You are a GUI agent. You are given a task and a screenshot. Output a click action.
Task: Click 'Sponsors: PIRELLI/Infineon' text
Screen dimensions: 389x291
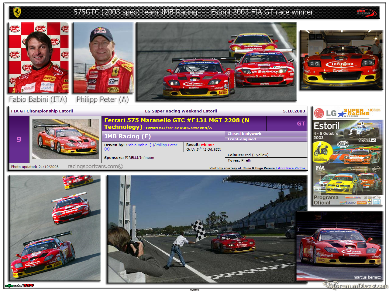click(x=129, y=158)
